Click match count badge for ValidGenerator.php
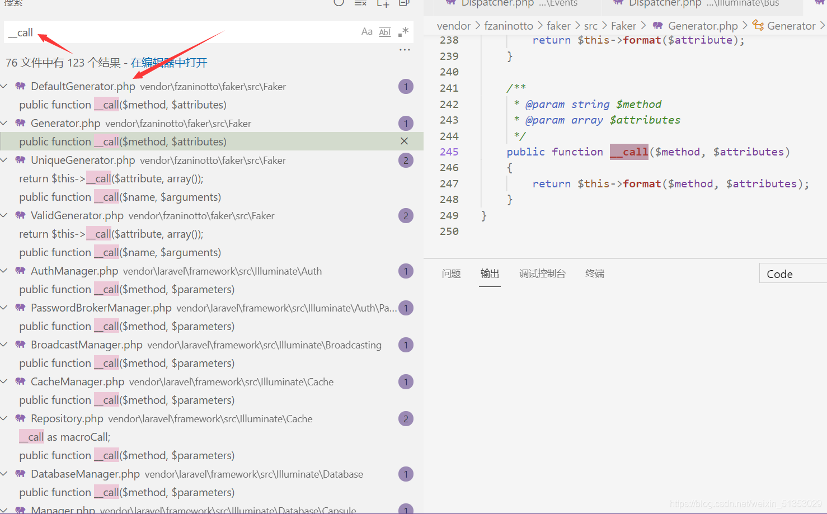The image size is (827, 514). 406,216
